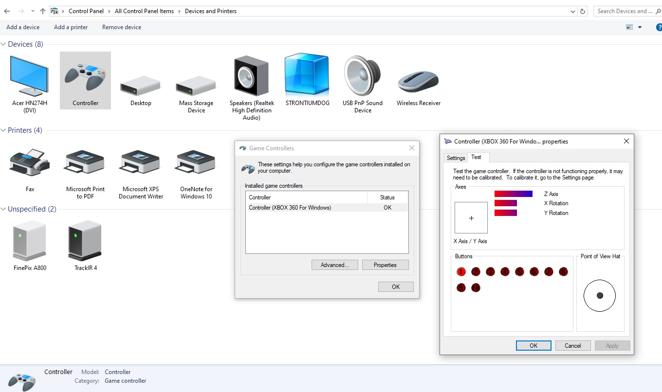
Task: Click All Control Panel Items breadcrumb
Action: pyautogui.click(x=144, y=11)
